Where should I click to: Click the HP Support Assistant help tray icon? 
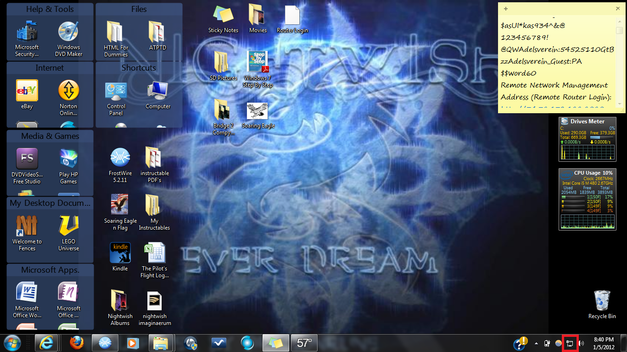point(521,343)
